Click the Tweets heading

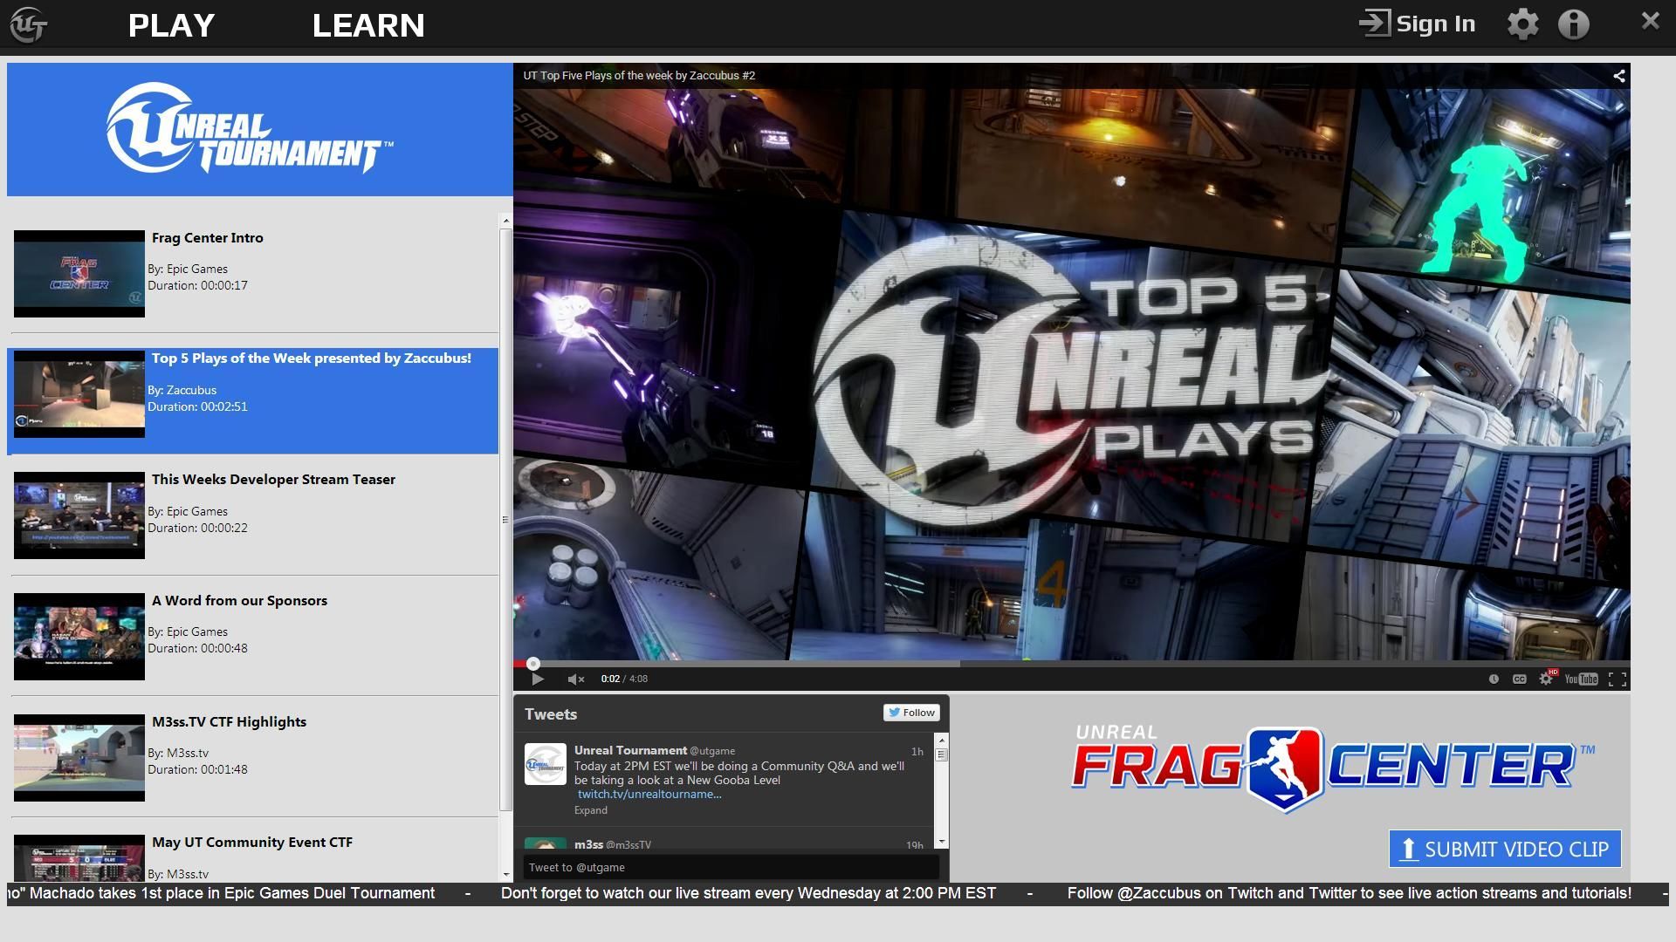click(551, 714)
